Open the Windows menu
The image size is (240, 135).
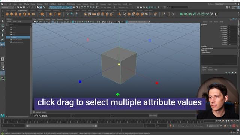tap(40, 4)
